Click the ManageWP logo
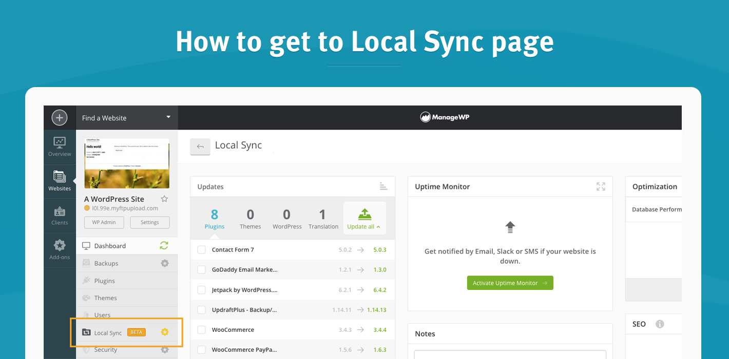The image size is (729, 359). (x=445, y=117)
